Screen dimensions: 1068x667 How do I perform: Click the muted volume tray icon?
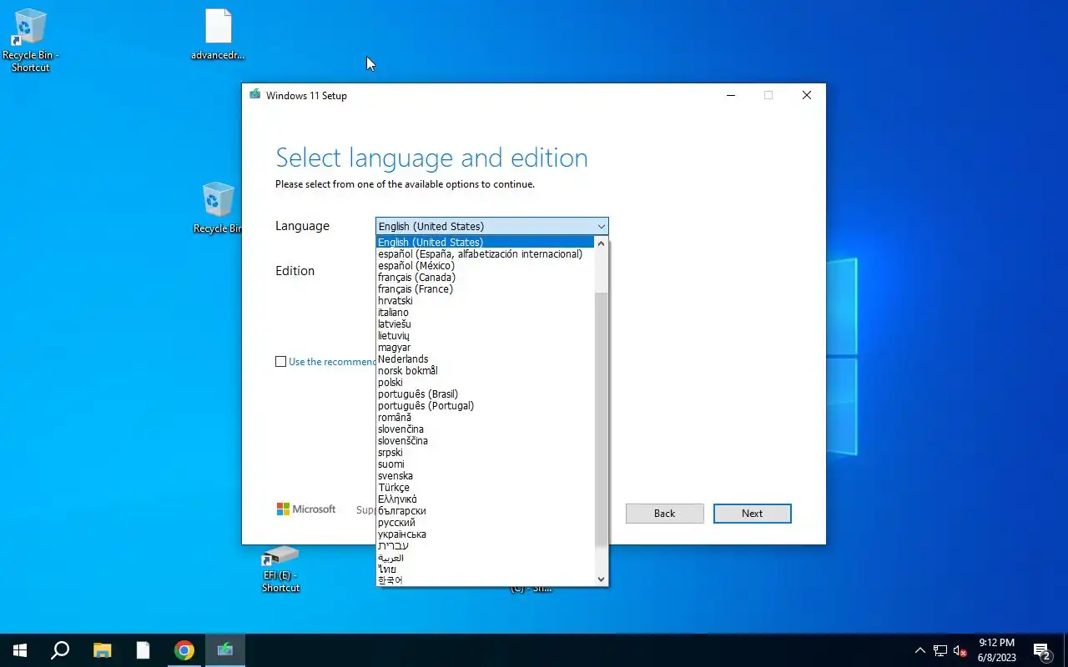pyautogui.click(x=960, y=650)
